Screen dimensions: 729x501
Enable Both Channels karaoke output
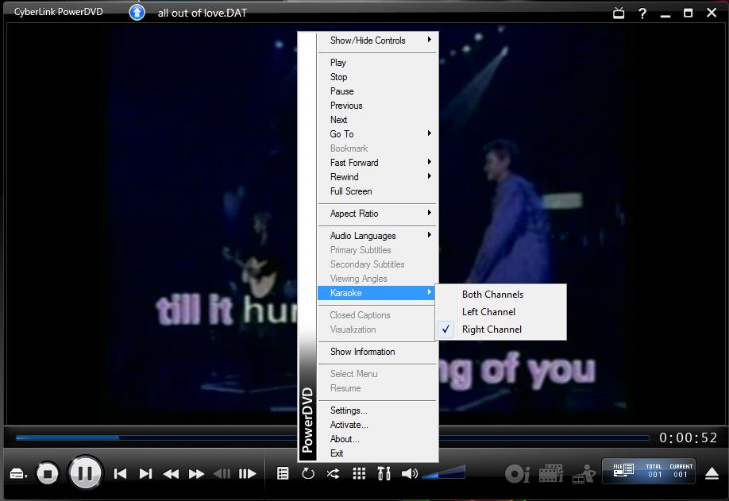492,294
